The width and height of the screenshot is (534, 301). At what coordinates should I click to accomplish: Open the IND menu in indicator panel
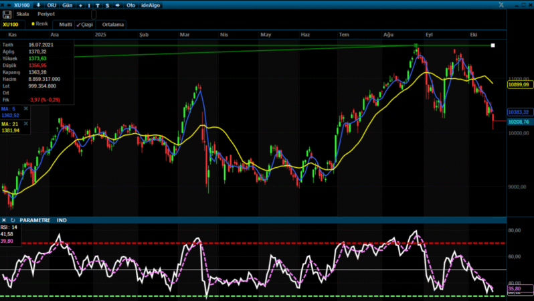(x=62, y=220)
